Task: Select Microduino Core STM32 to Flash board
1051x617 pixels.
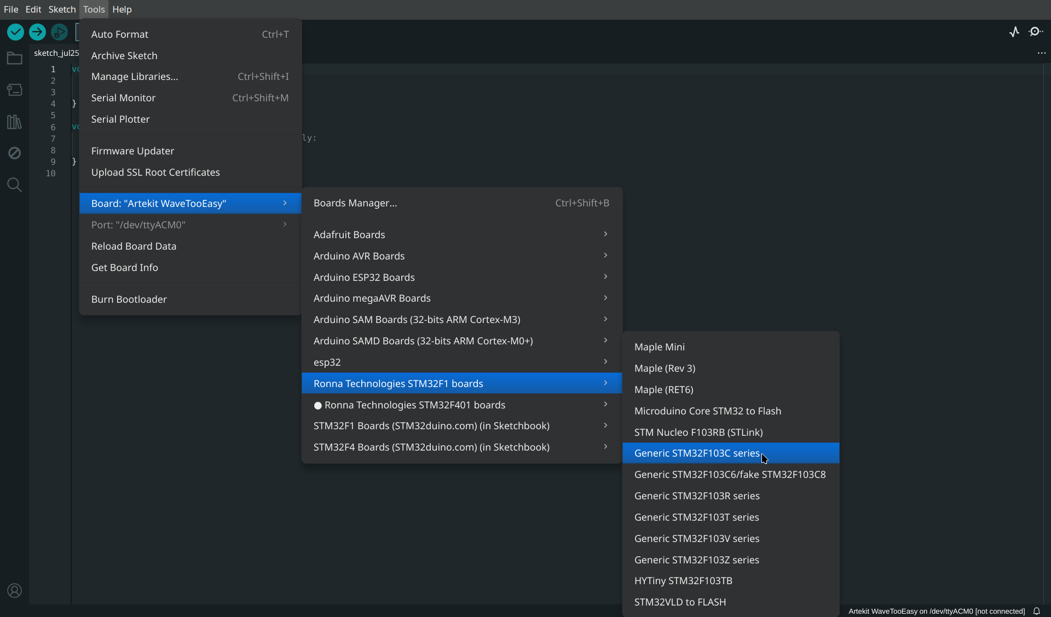Action: (730, 411)
